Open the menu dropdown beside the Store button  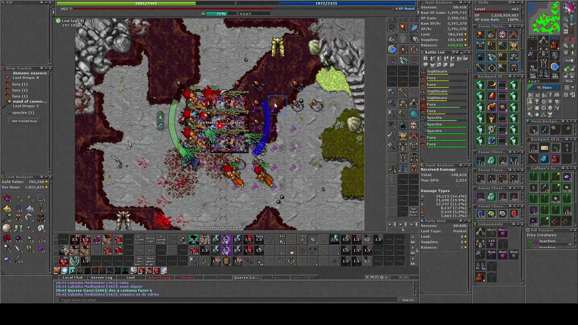pos(569,87)
